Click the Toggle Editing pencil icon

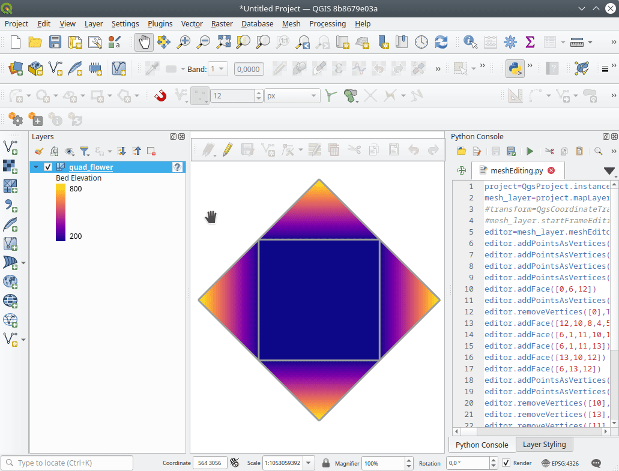(228, 149)
